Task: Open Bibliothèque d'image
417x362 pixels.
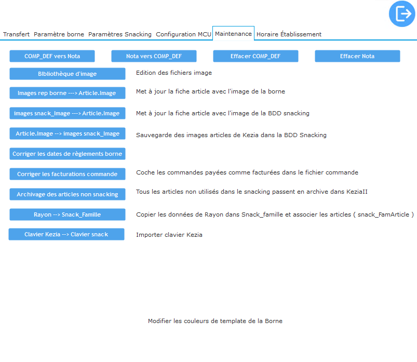Action: [68, 74]
